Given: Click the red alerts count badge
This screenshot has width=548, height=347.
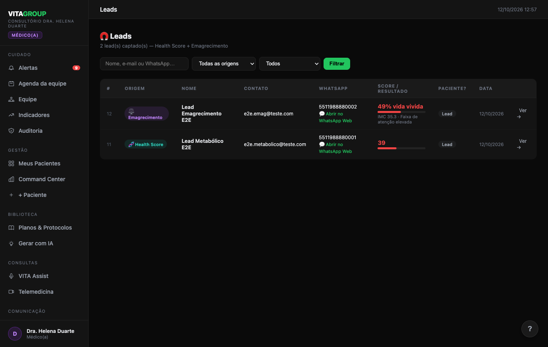Looking at the screenshot, I should point(76,68).
